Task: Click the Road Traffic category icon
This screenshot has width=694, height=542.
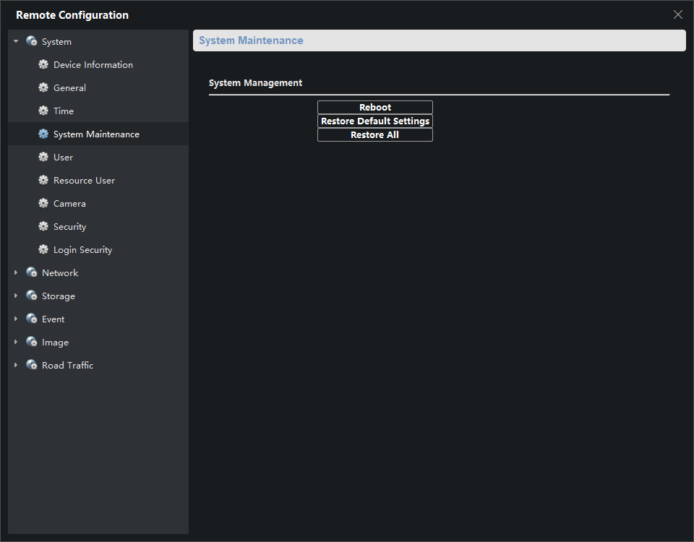Action: [x=32, y=366]
